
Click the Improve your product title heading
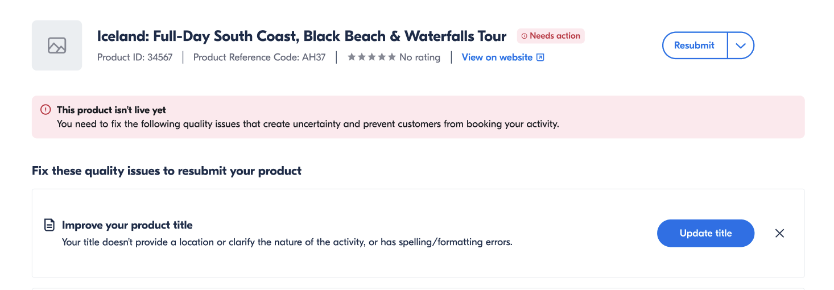tap(127, 225)
